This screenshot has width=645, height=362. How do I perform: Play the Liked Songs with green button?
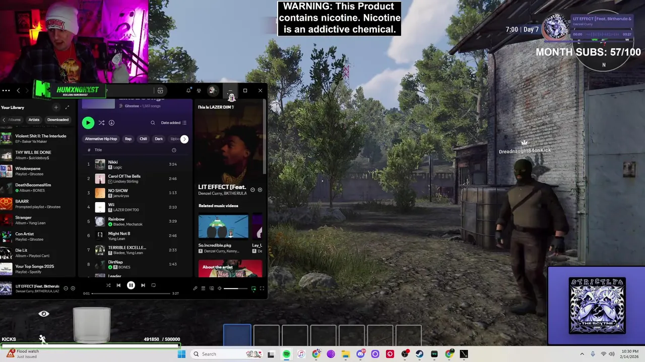(88, 122)
